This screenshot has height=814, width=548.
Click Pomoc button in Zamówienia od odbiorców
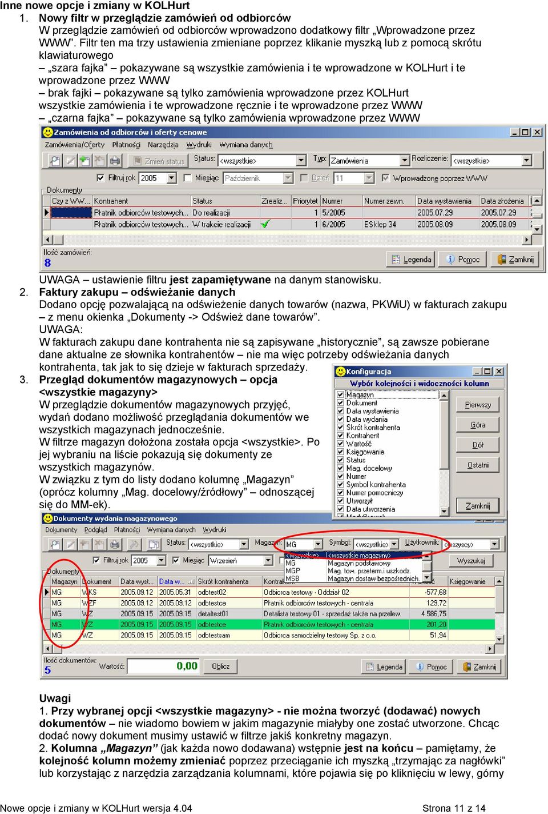pyautogui.click(x=463, y=260)
